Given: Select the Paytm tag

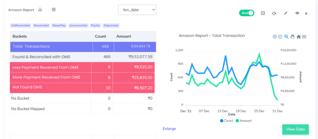Looking at the screenshot, I should 96,25.
